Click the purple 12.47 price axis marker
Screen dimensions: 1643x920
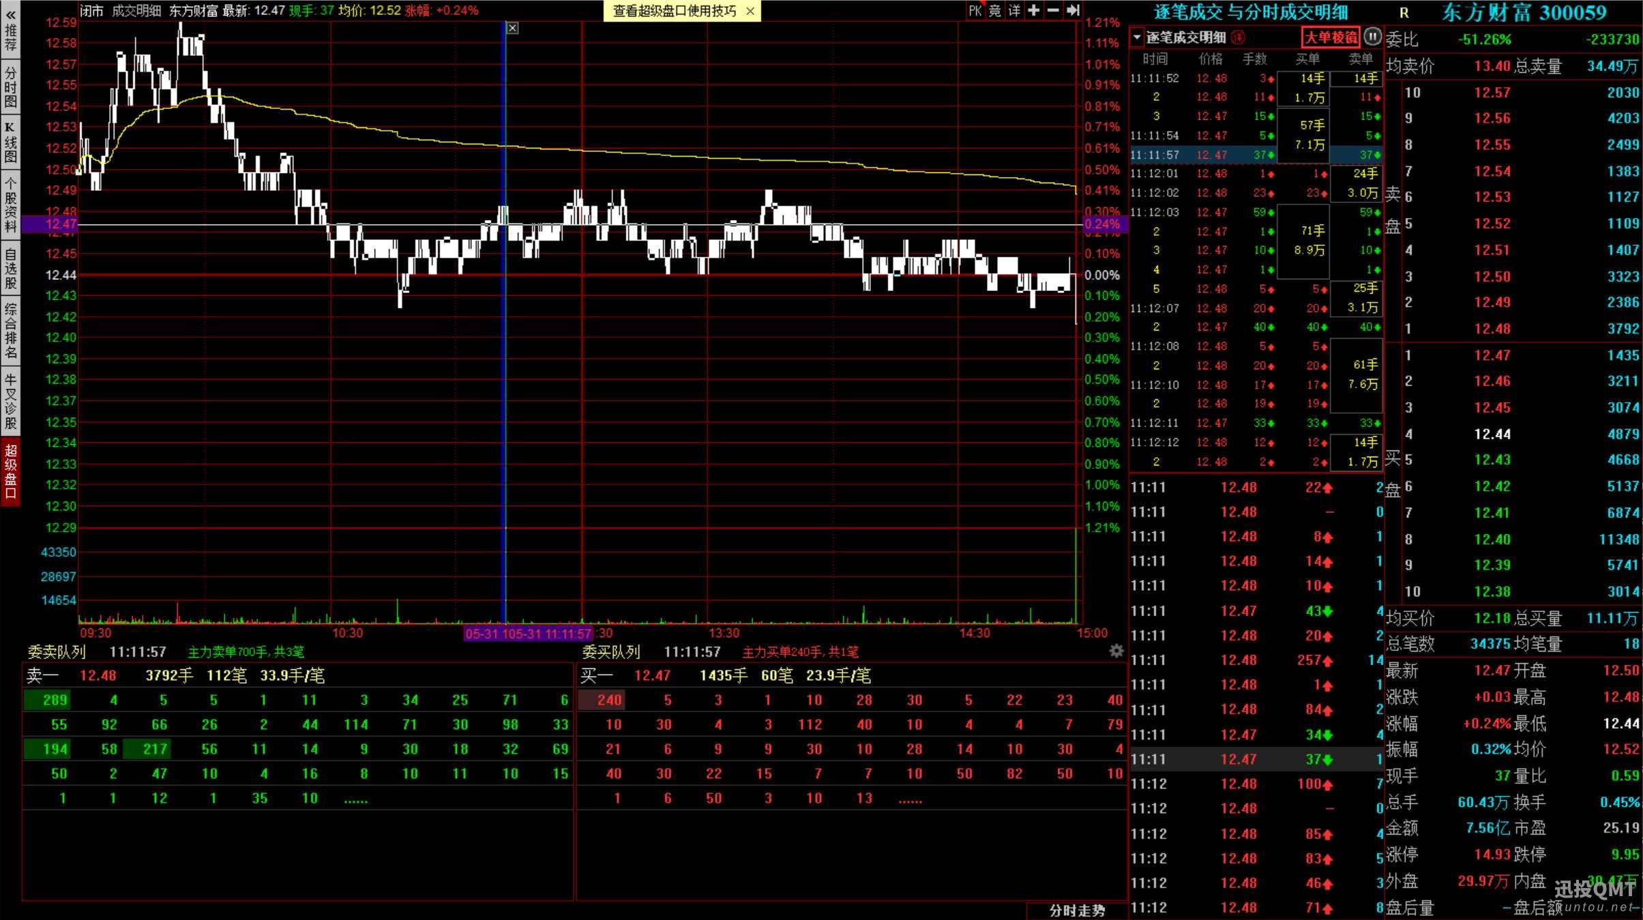pyautogui.click(x=50, y=224)
